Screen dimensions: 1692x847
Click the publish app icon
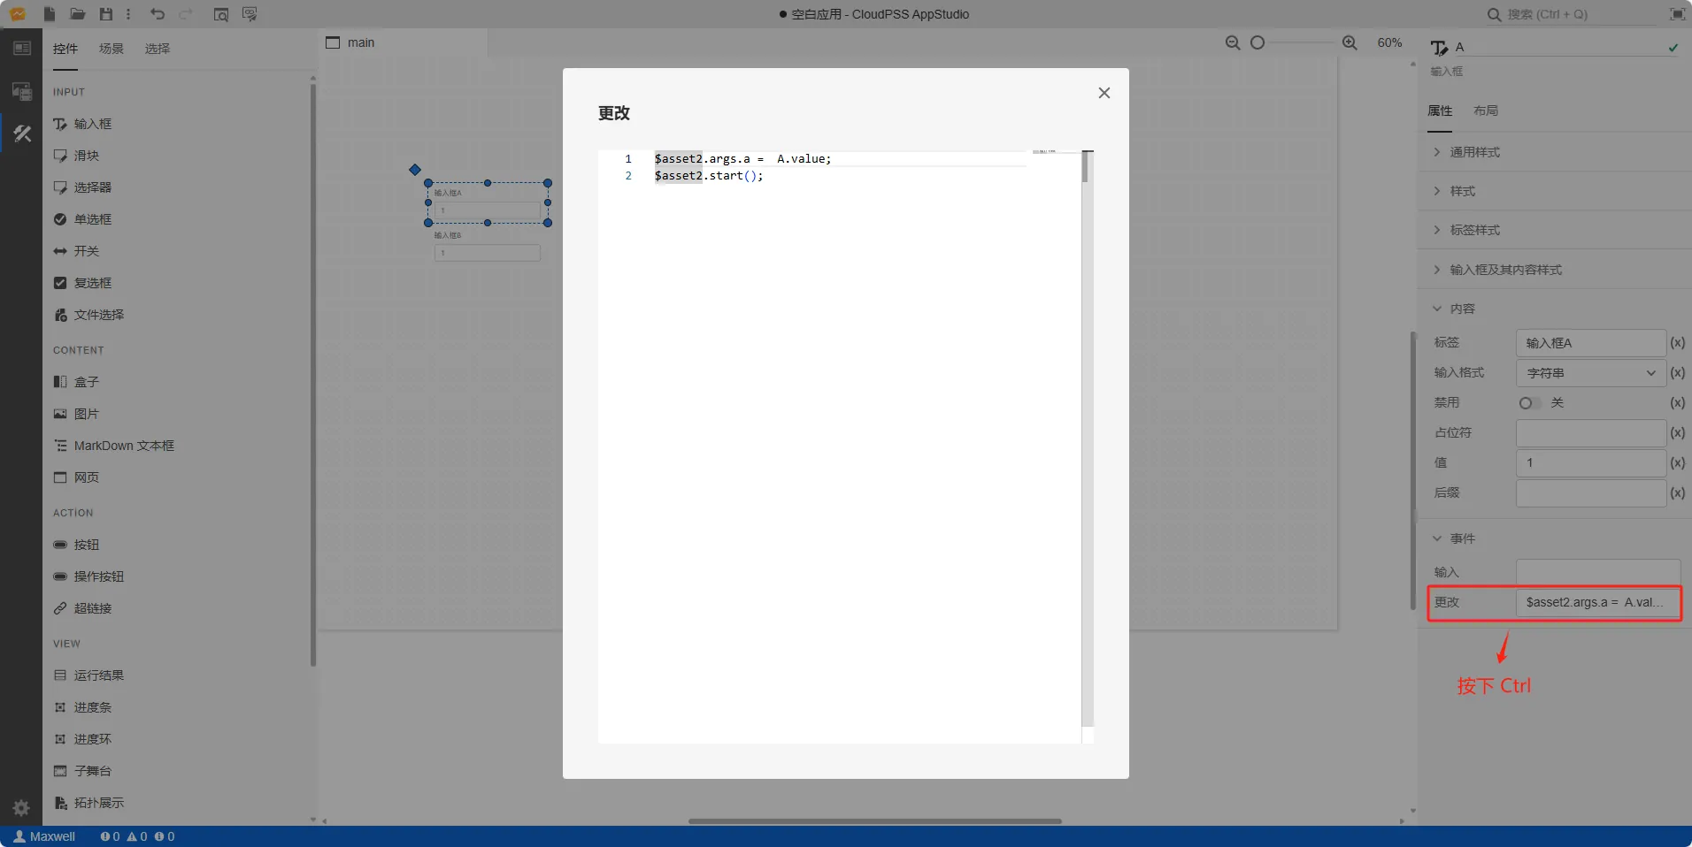pyautogui.click(x=250, y=14)
